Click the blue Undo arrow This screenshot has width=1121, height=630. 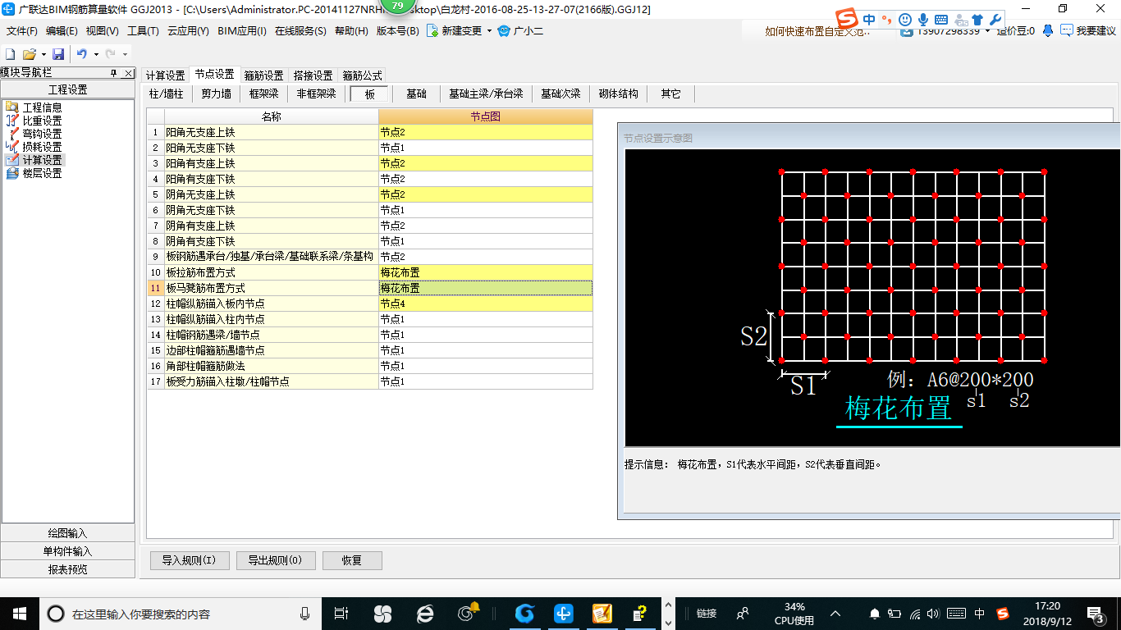click(82, 54)
